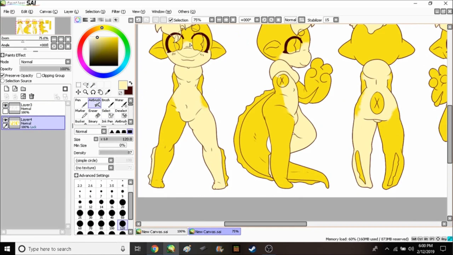Open the rotation angle dropdown
Image resolution: width=453 pixels, height=255 pixels.
(257, 20)
